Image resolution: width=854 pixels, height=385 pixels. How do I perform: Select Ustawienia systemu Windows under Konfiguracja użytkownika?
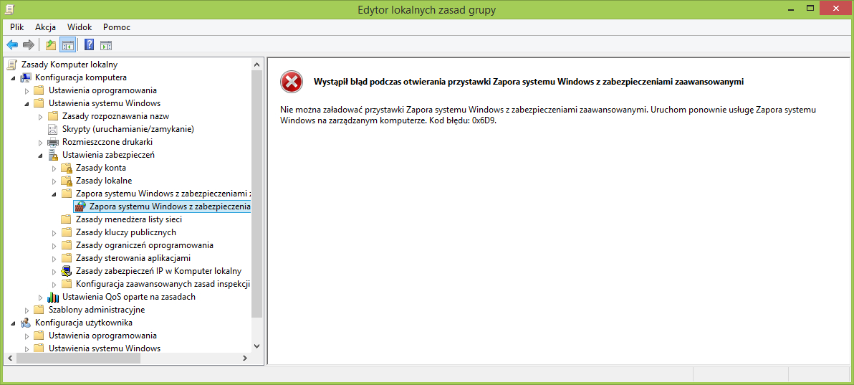[x=105, y=348]
